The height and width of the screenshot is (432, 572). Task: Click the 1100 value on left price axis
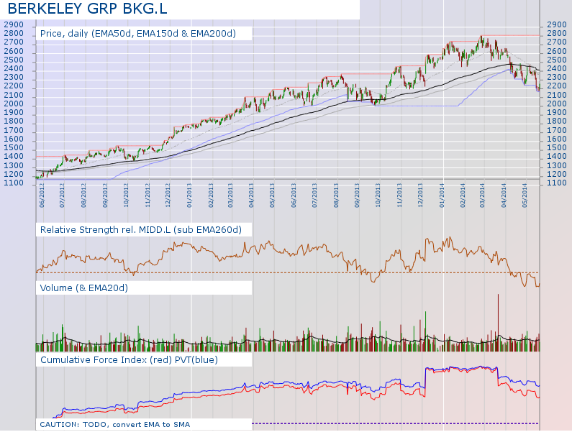pyautogui.click(x=14, y=183)
